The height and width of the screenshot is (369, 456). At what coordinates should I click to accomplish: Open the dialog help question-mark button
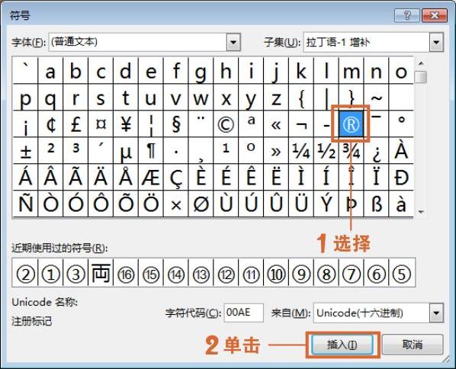click(407, 15)
